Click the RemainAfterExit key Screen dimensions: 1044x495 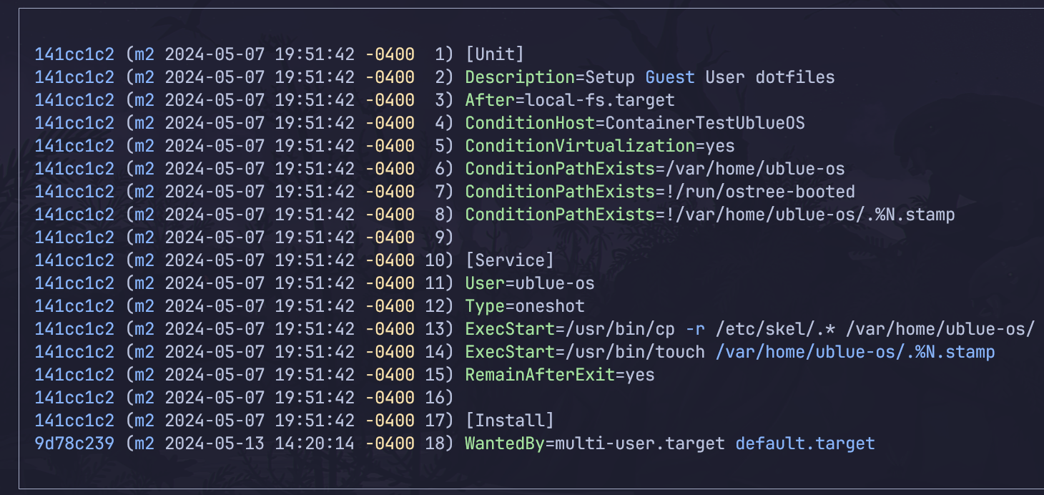[540, 375]
